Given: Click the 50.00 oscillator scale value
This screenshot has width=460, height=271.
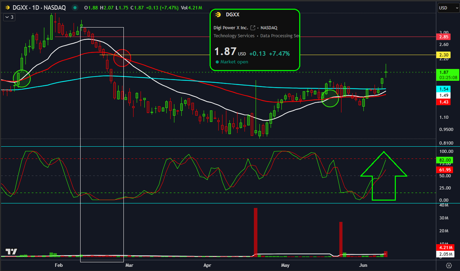Looking at the screenshot, I should coord(445,176).
